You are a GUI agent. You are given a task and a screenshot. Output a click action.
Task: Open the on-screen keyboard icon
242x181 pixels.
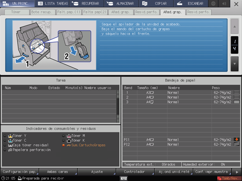pyautogui.click(x=124, y=178)
